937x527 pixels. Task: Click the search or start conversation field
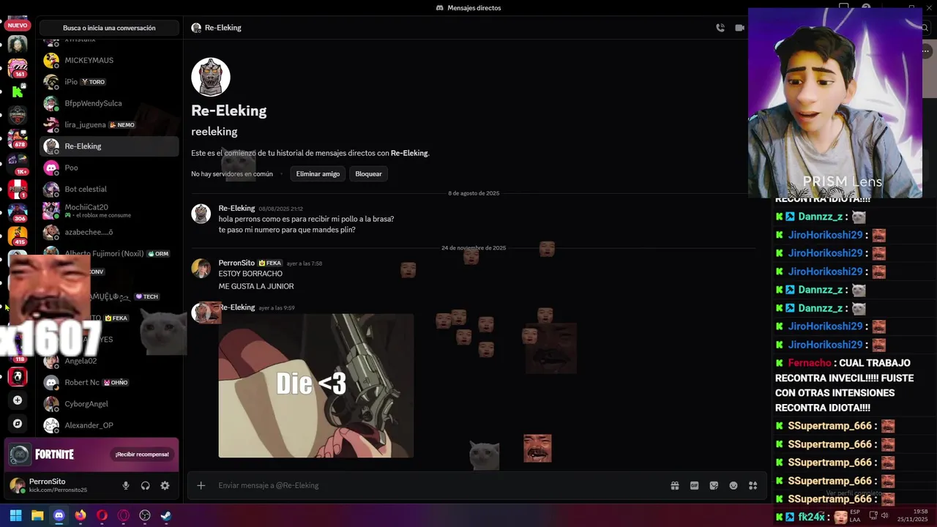[109, 28]
